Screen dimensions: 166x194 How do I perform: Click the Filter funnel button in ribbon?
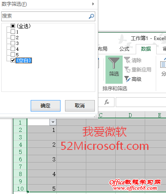pyautogui.click(x=114, y=69)
